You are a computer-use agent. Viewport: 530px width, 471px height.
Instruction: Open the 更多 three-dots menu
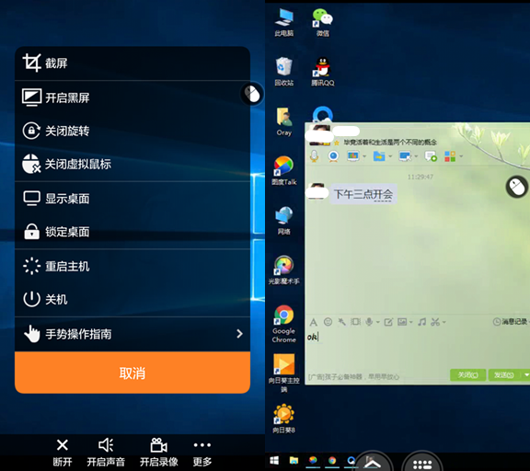pyautogui.click(x=202, y=445)
